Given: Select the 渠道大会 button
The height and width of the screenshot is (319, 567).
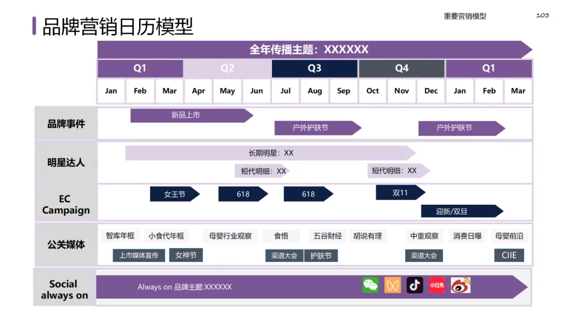Looking at the screenshot, I should [283, 256].
